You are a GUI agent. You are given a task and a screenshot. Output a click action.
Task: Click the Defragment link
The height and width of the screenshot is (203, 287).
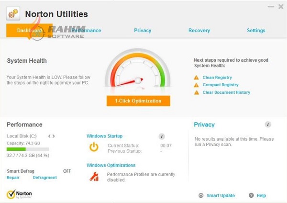click(44, 178)
